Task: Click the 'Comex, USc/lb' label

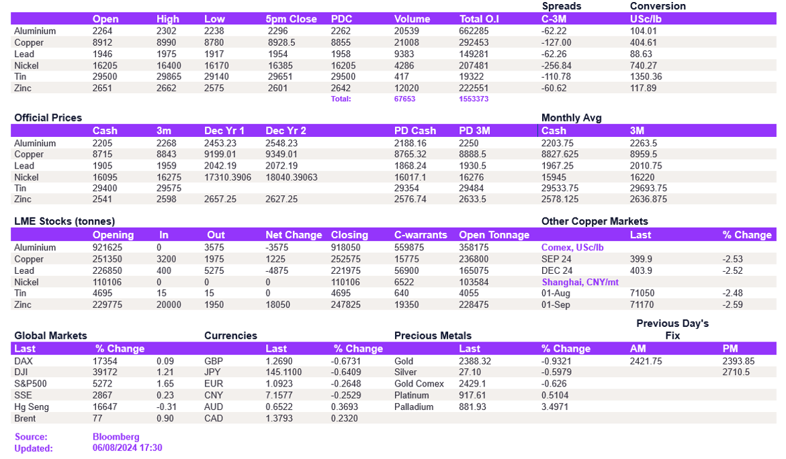Action: coord(572,248)
